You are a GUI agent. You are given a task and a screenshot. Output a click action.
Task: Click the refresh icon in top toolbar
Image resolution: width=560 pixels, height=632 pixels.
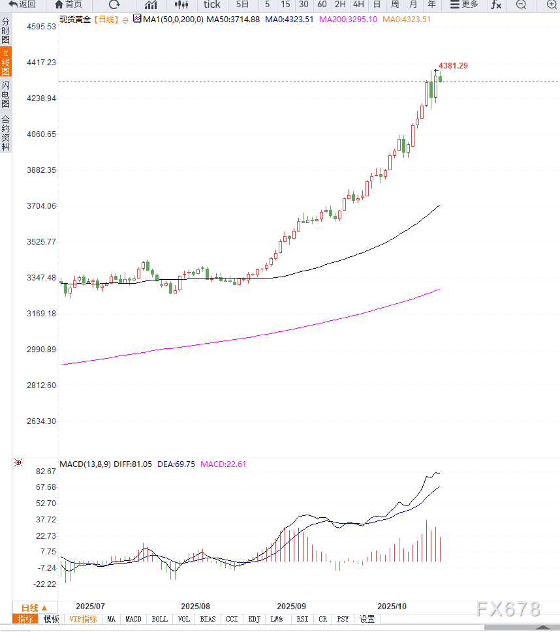(x=114, y=5)
